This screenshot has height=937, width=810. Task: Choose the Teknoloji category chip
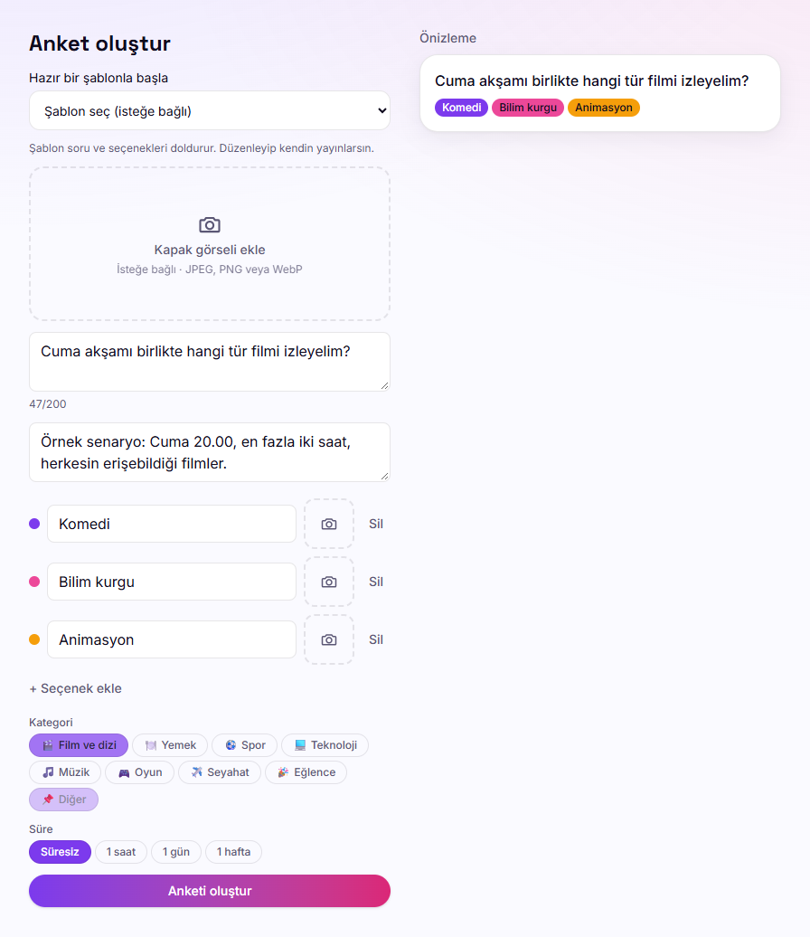coord(325,745)
